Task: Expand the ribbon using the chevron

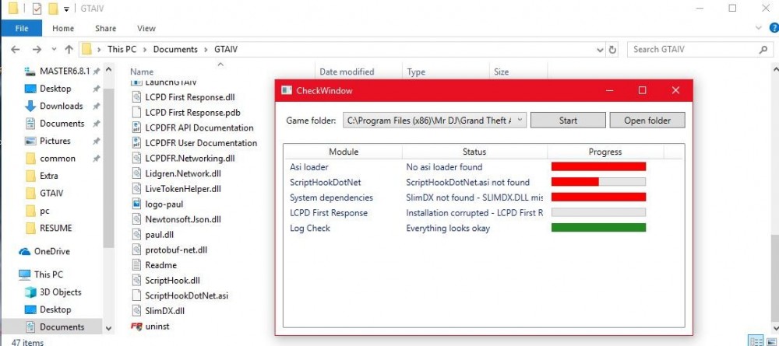Action: [759, 28]
